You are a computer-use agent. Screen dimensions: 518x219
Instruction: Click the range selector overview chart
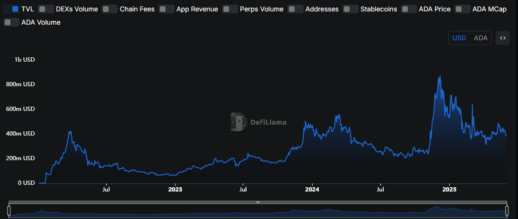[258, 210]
